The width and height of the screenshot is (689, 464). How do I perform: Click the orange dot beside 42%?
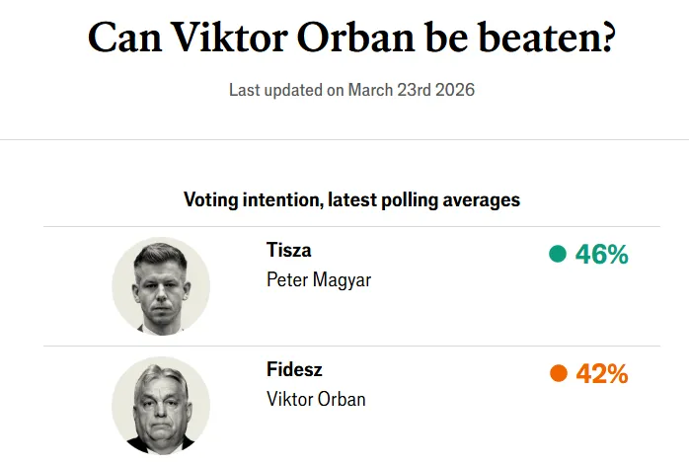(558, 373)
